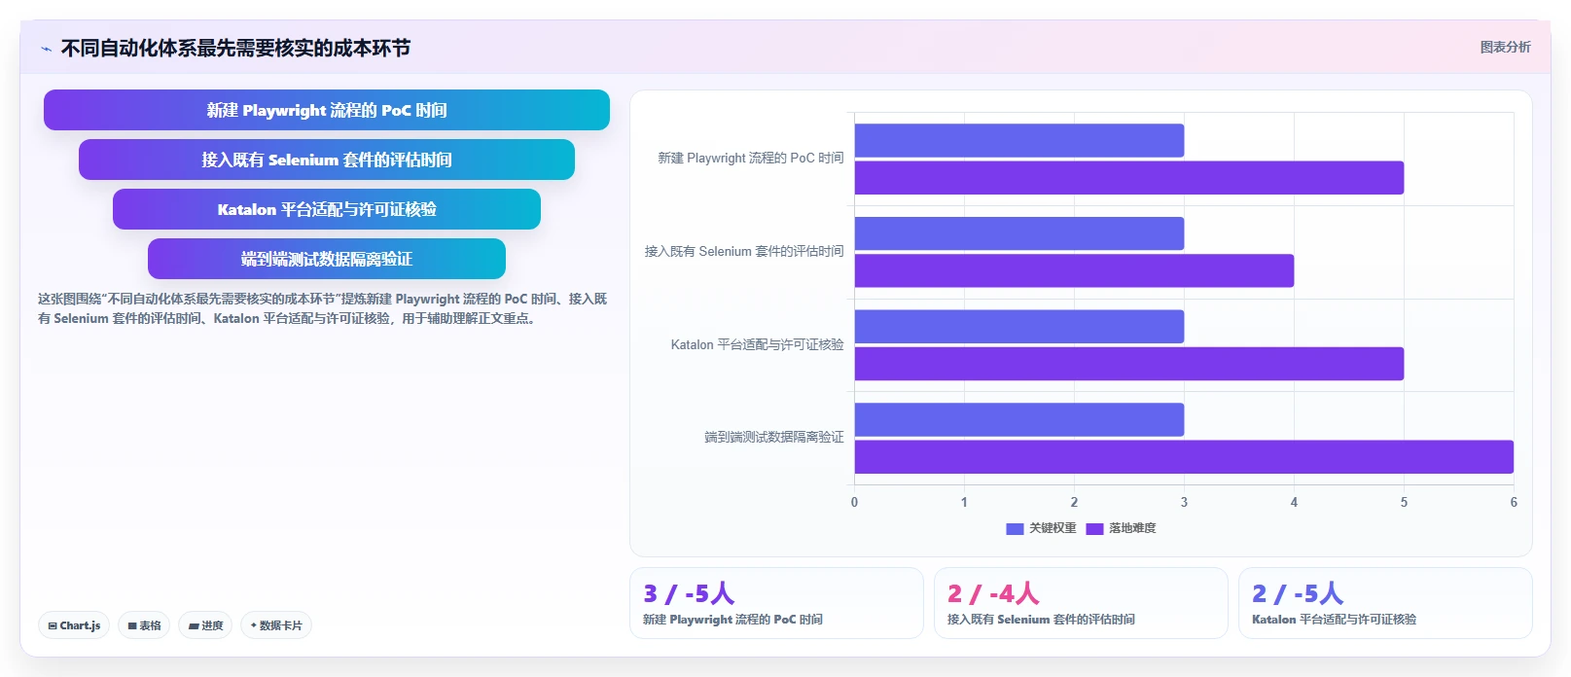Click the description paragraph starting 这张图围绕

pyautogui.click(x=323, y=308)
